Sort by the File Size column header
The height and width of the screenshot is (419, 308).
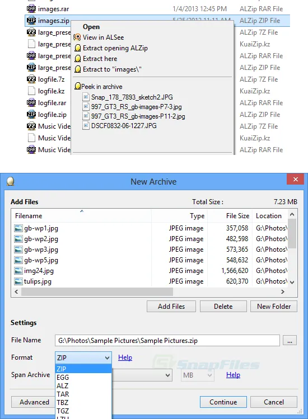230,215
